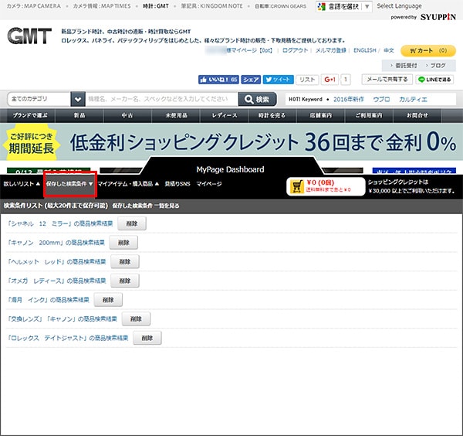Open マイページ tab in dashboard
The height and width of the screenshot is (436, 463).
pyautogui.click(x=209, y=184)
